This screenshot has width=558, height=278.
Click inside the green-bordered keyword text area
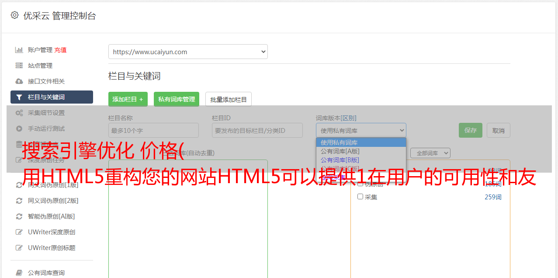(188, 219)
